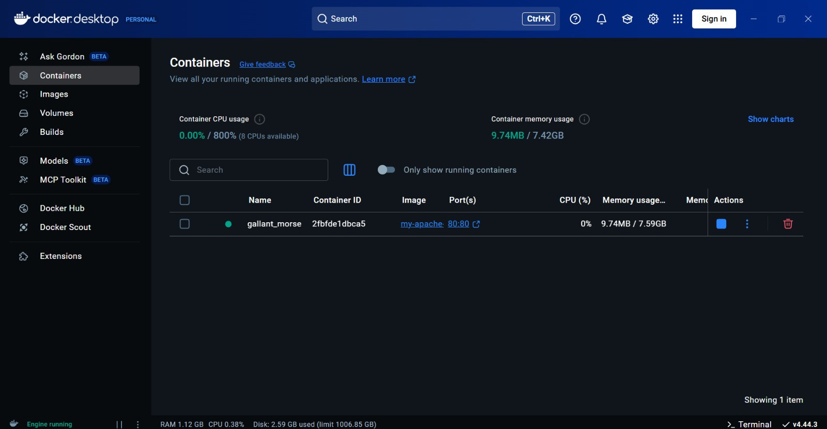Viewport: 827px width, 429px height.
Task: Open more actions menu for gallant_morse
Action: tap(747, 224)
